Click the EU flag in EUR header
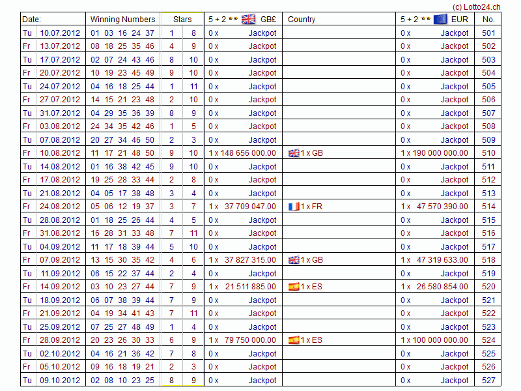The image size is (521, 391). pos(440,19)
